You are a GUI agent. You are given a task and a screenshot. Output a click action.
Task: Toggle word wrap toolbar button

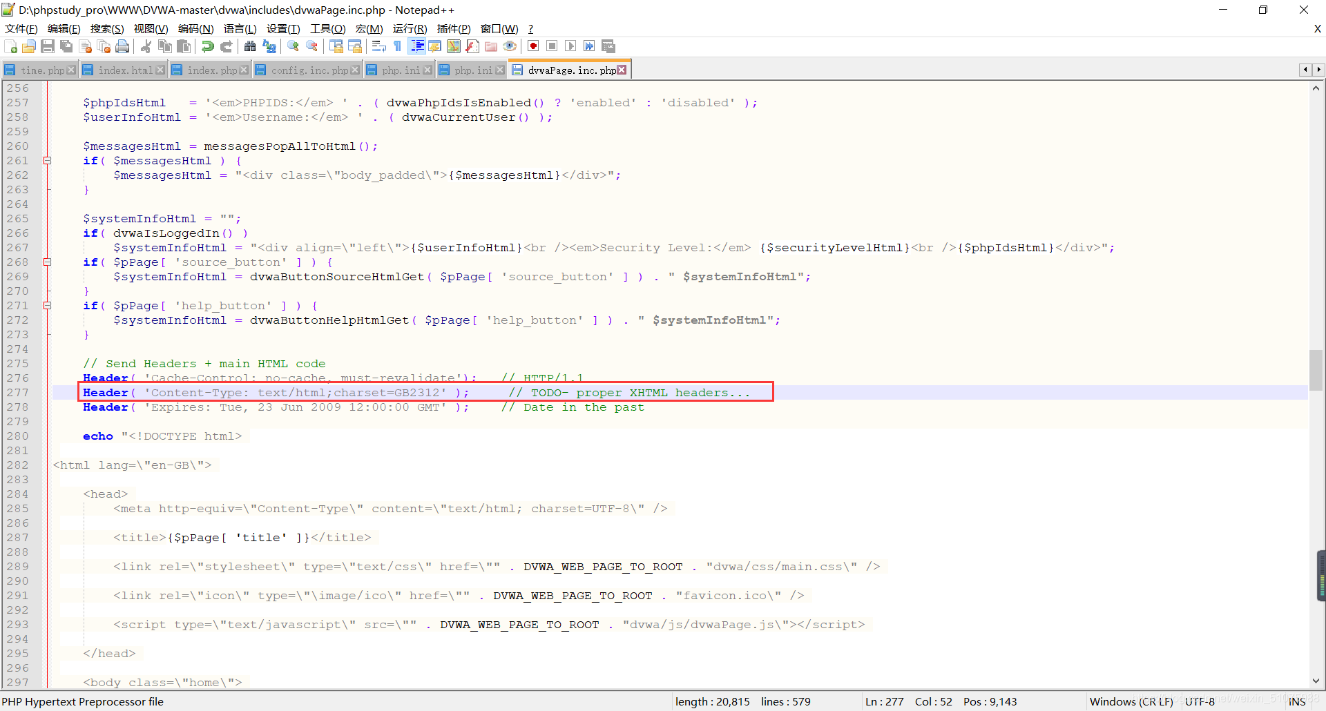click(x=378, y=46)
